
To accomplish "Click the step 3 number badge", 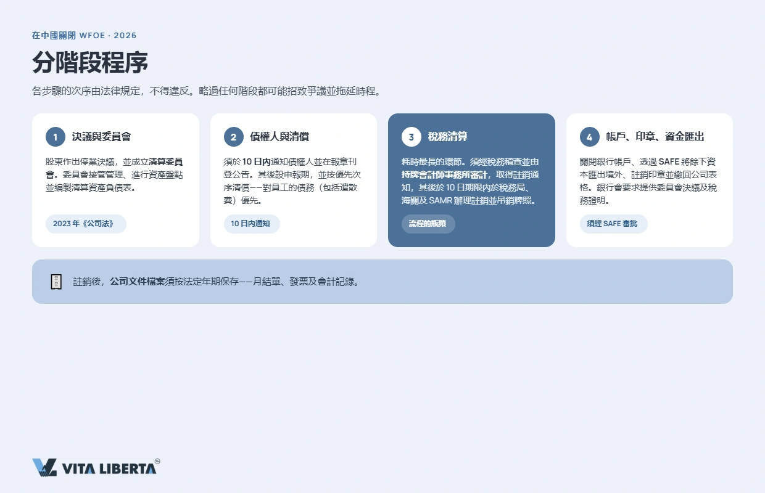I will [x=411, y=137].
